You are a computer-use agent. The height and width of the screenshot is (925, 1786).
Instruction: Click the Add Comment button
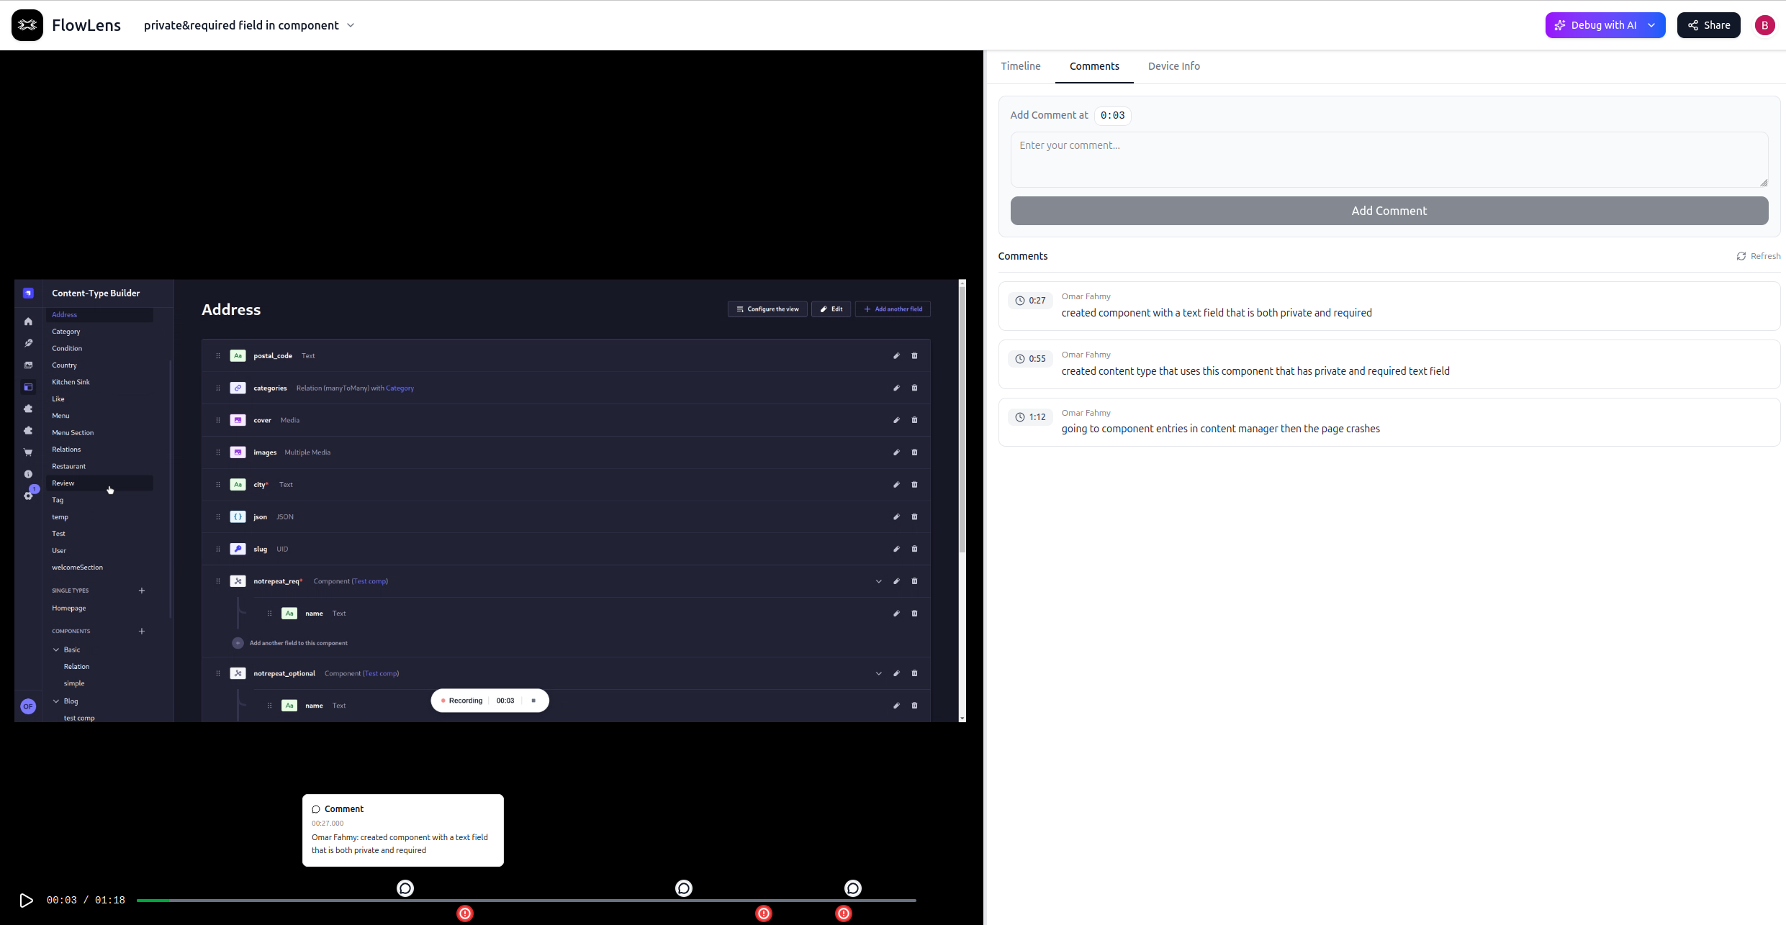coord(1389,211)
